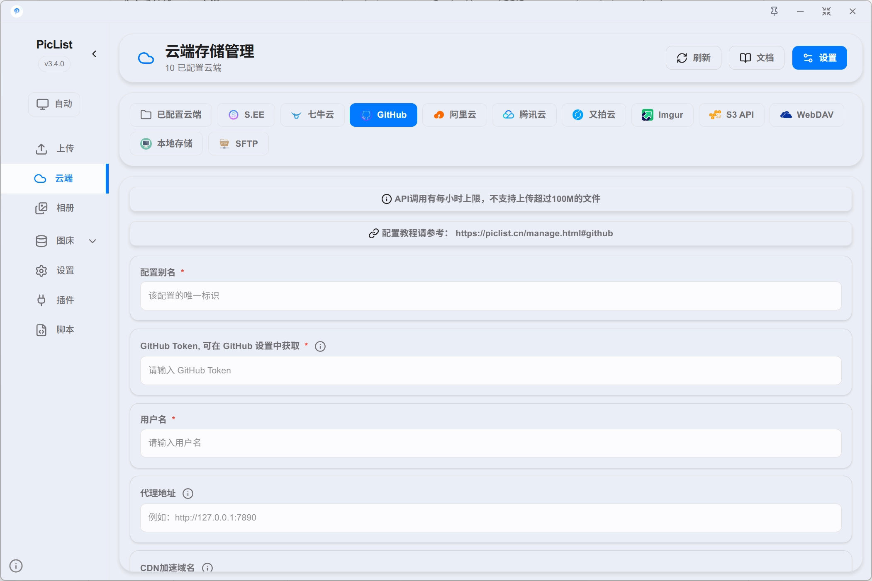Switch to the WebDAV tab
The height and width of the screenshot is (581, 872).
coord(807,115)
